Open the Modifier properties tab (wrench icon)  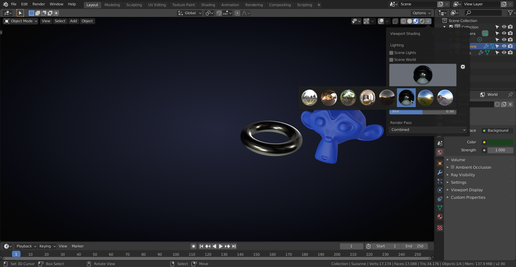[x=440, y=172]
